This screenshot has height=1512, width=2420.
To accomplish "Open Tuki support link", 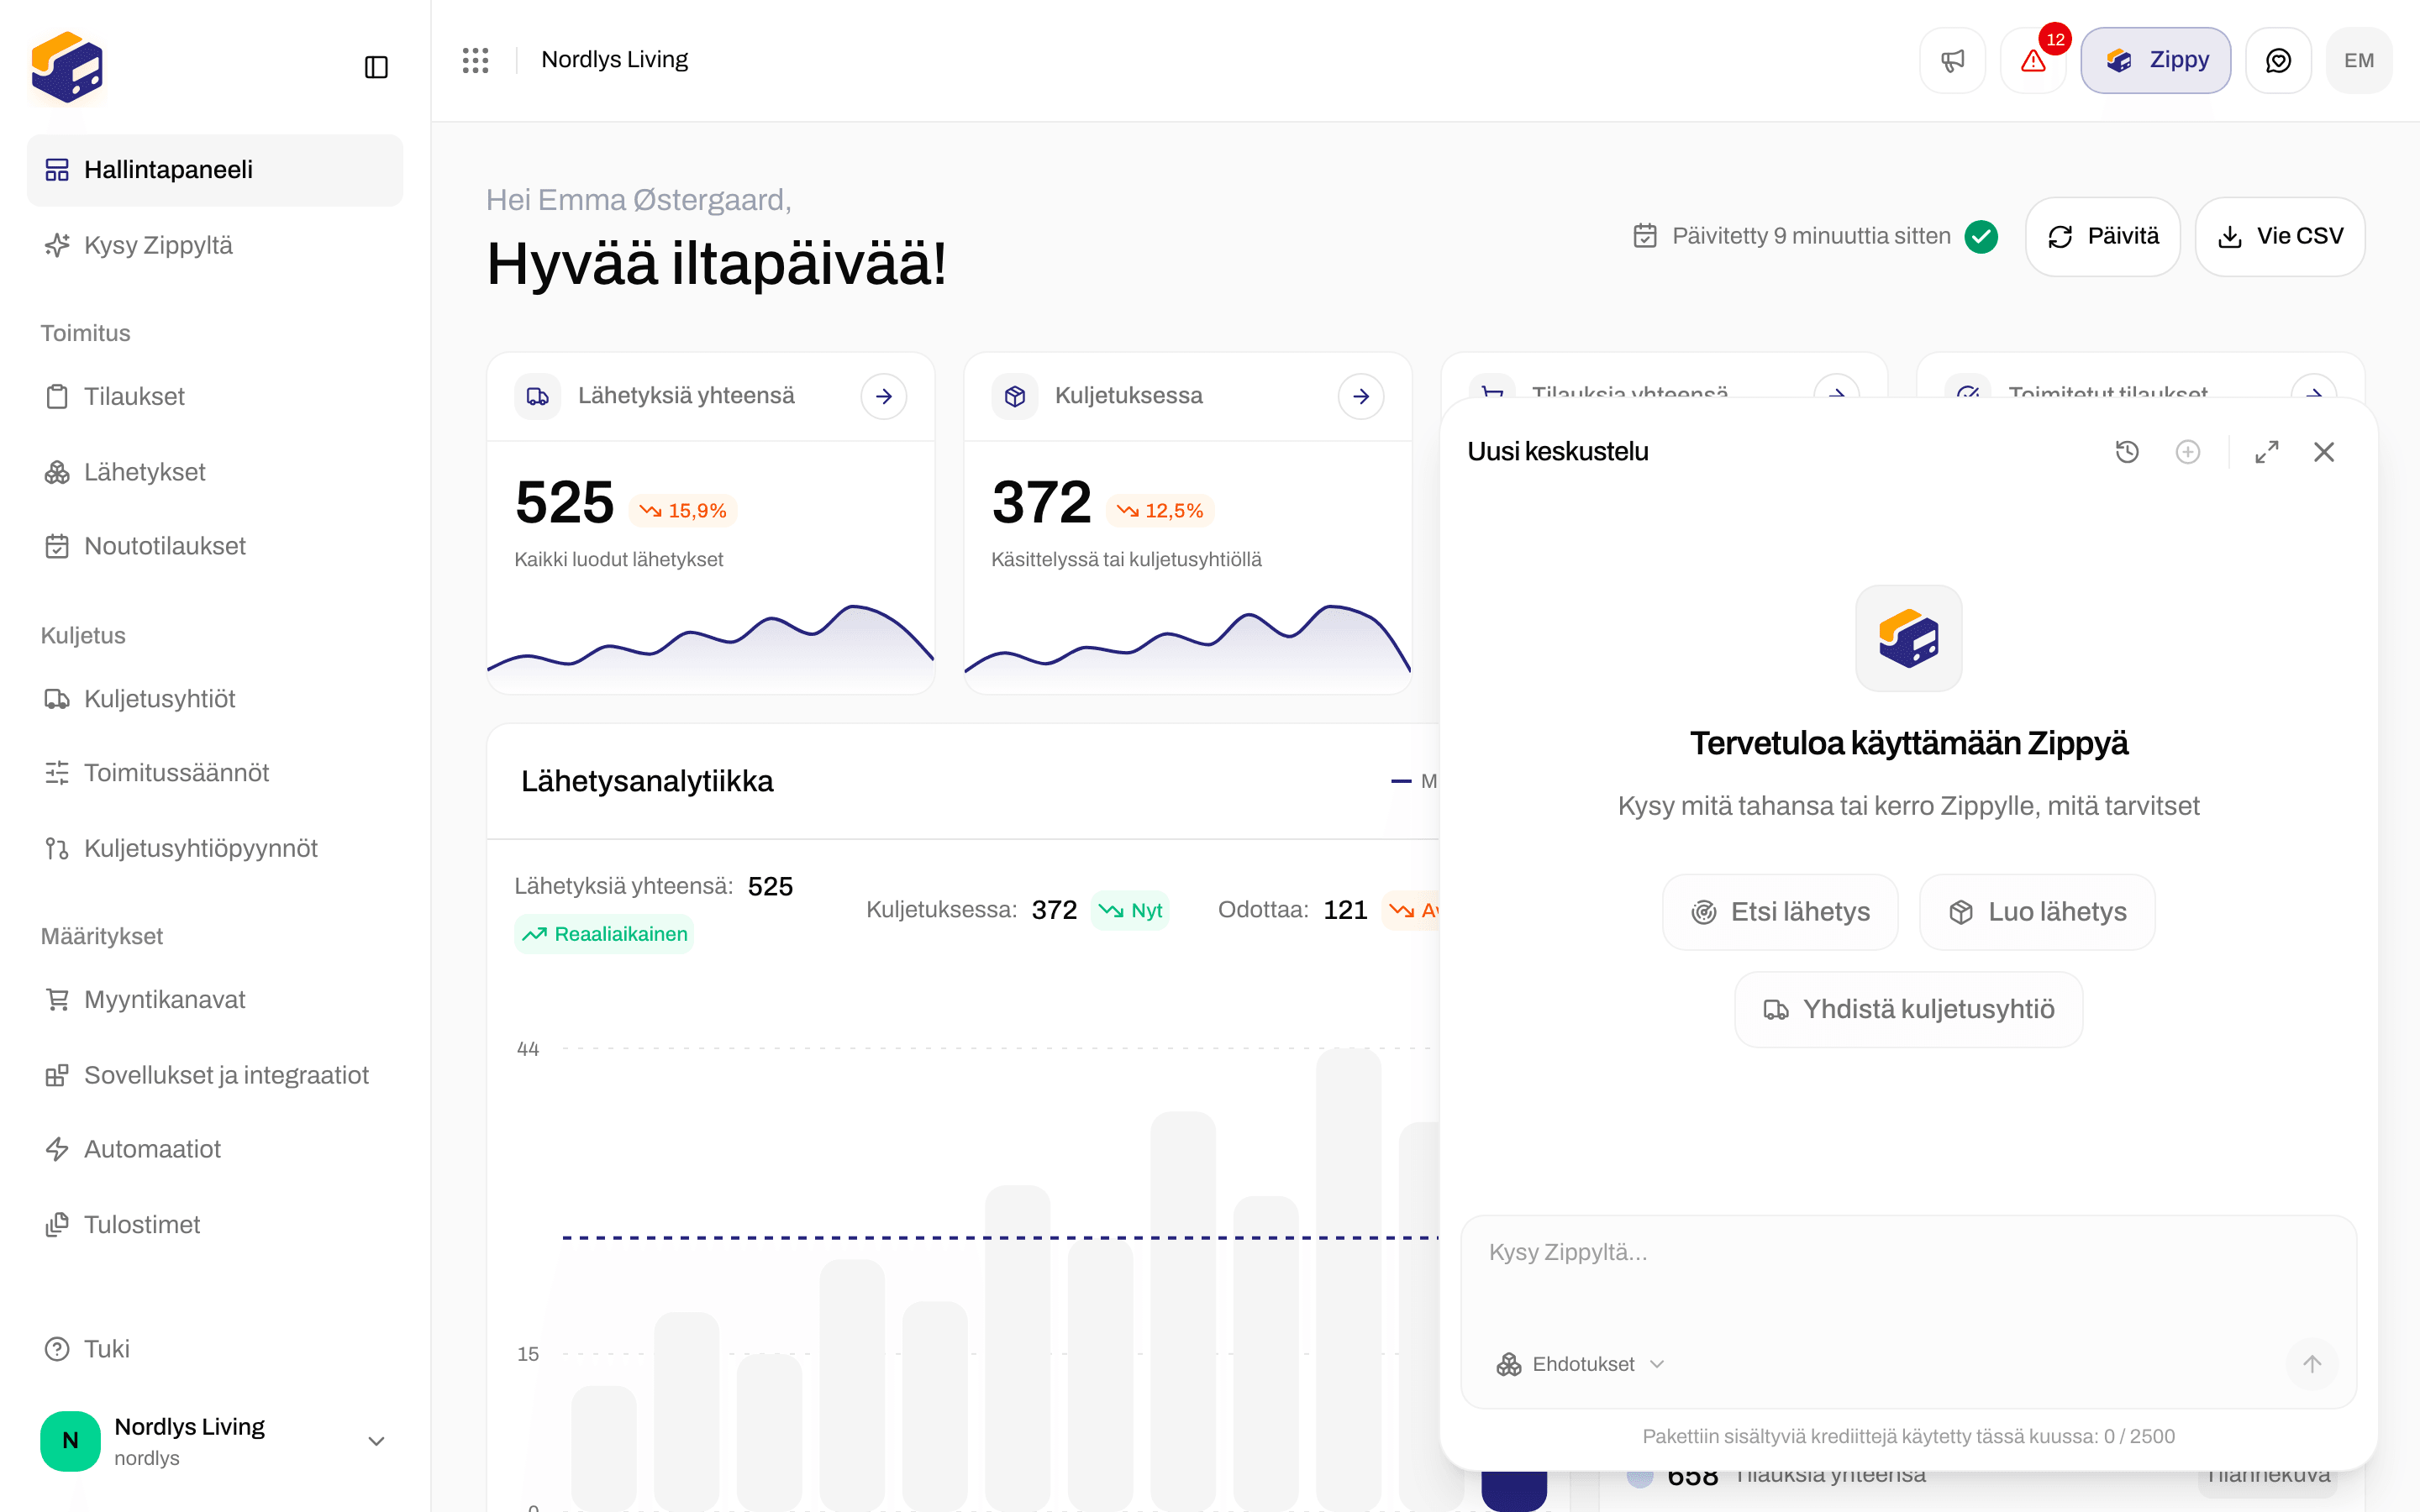I will [x=214, y=1349].
